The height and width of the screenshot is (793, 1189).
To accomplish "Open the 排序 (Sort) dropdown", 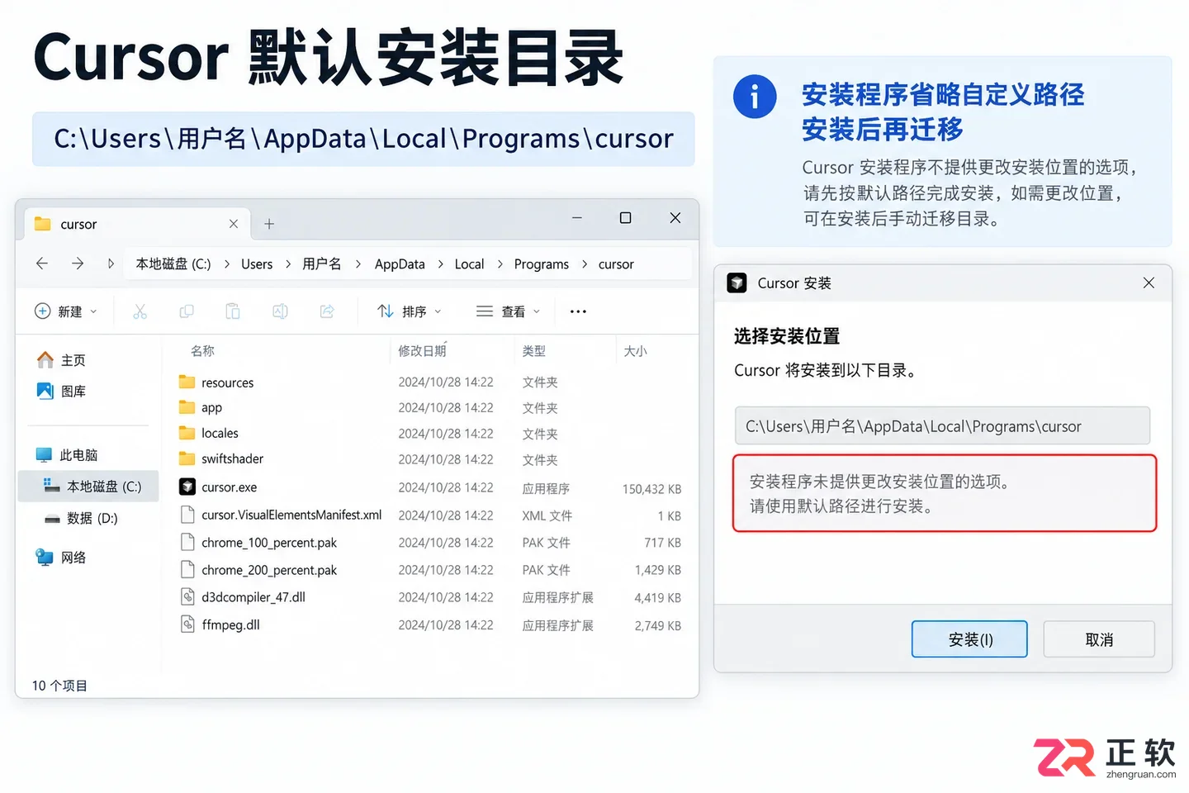I will (x=410, y=311).
